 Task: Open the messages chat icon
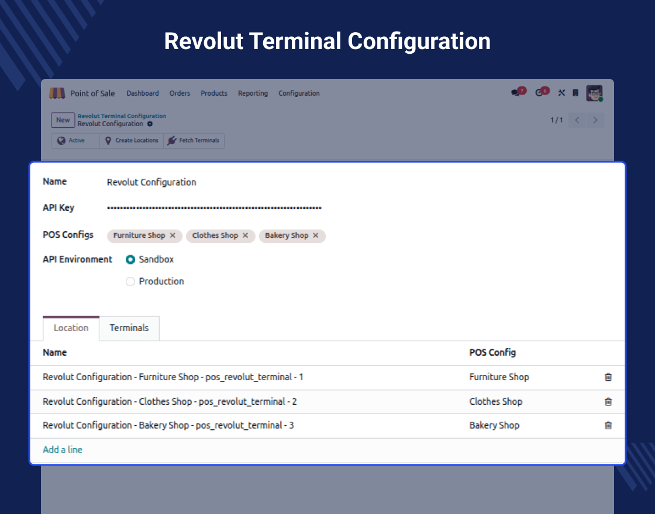515,93
